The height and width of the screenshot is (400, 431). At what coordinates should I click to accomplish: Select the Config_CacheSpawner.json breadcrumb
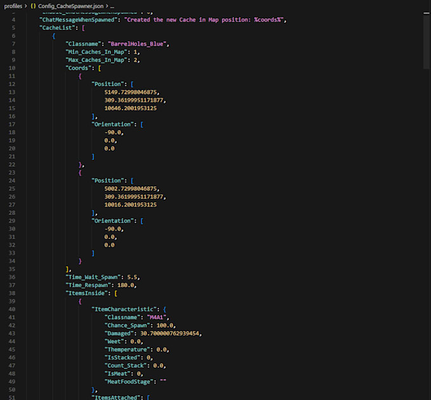(70, 6)
